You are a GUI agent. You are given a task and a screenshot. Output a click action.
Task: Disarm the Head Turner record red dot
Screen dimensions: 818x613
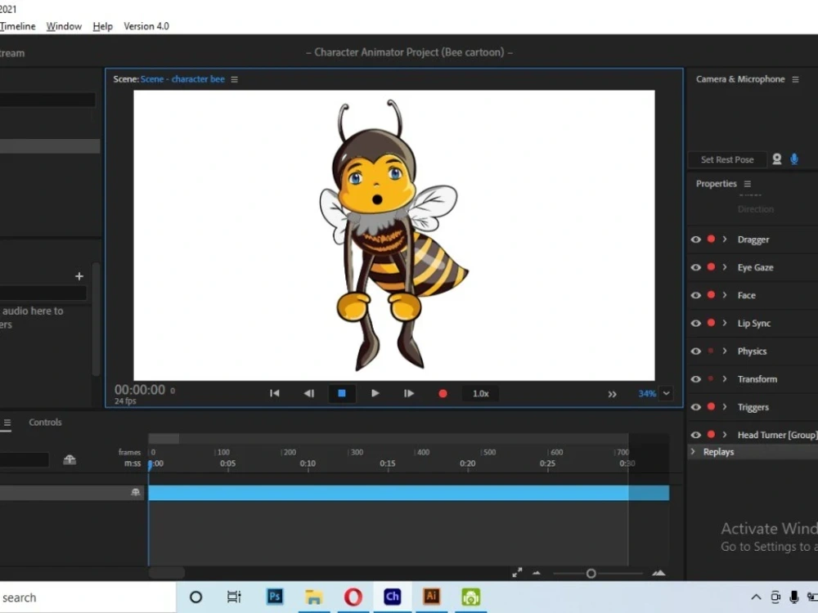711,434
